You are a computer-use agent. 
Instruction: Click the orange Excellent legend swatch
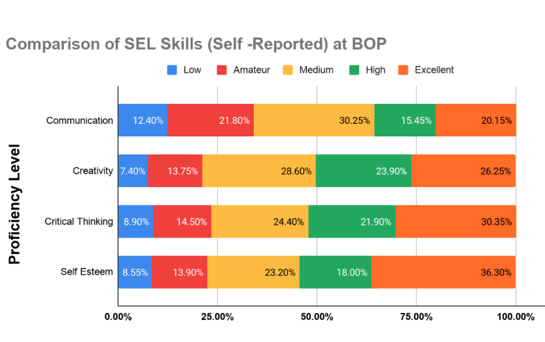pyautogui.click(x=403, y=70)
